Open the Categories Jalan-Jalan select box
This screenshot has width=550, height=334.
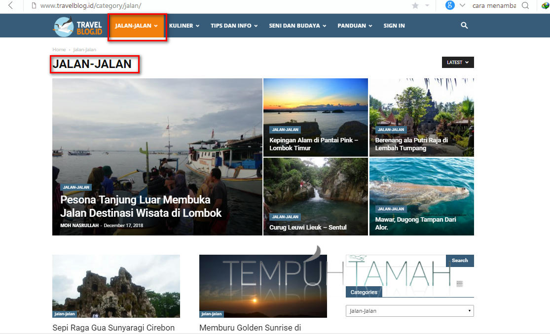point(409,311)
